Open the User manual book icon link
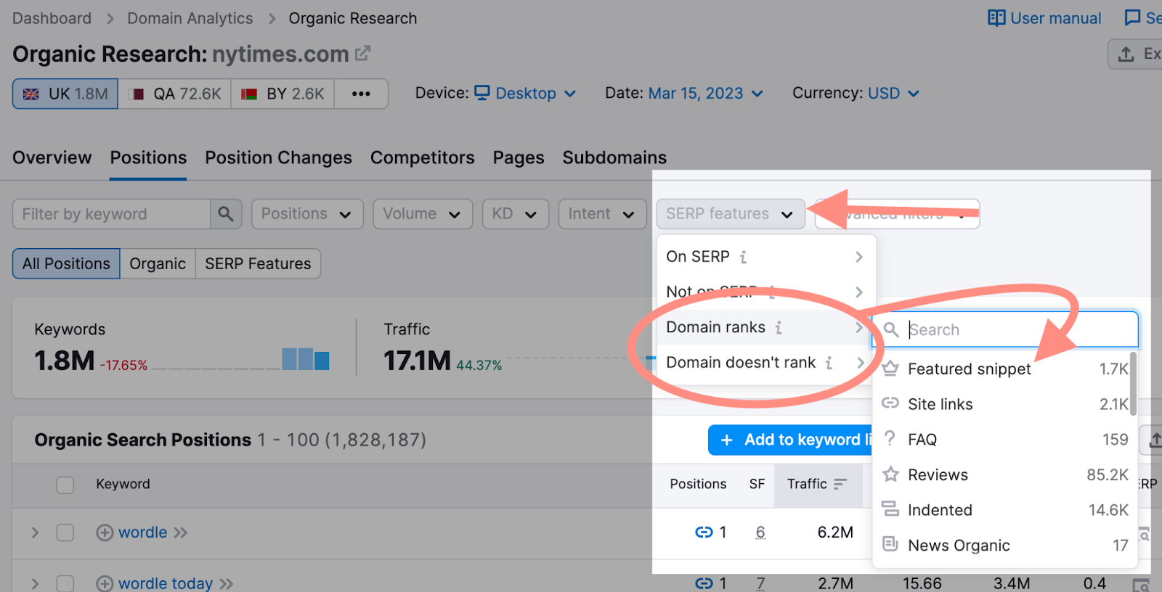The height and width of the screenshot is (592, 1162). pyautogui.click(x=996, y=18)
